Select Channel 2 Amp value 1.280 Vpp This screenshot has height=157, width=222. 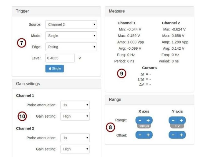(180, 42)
